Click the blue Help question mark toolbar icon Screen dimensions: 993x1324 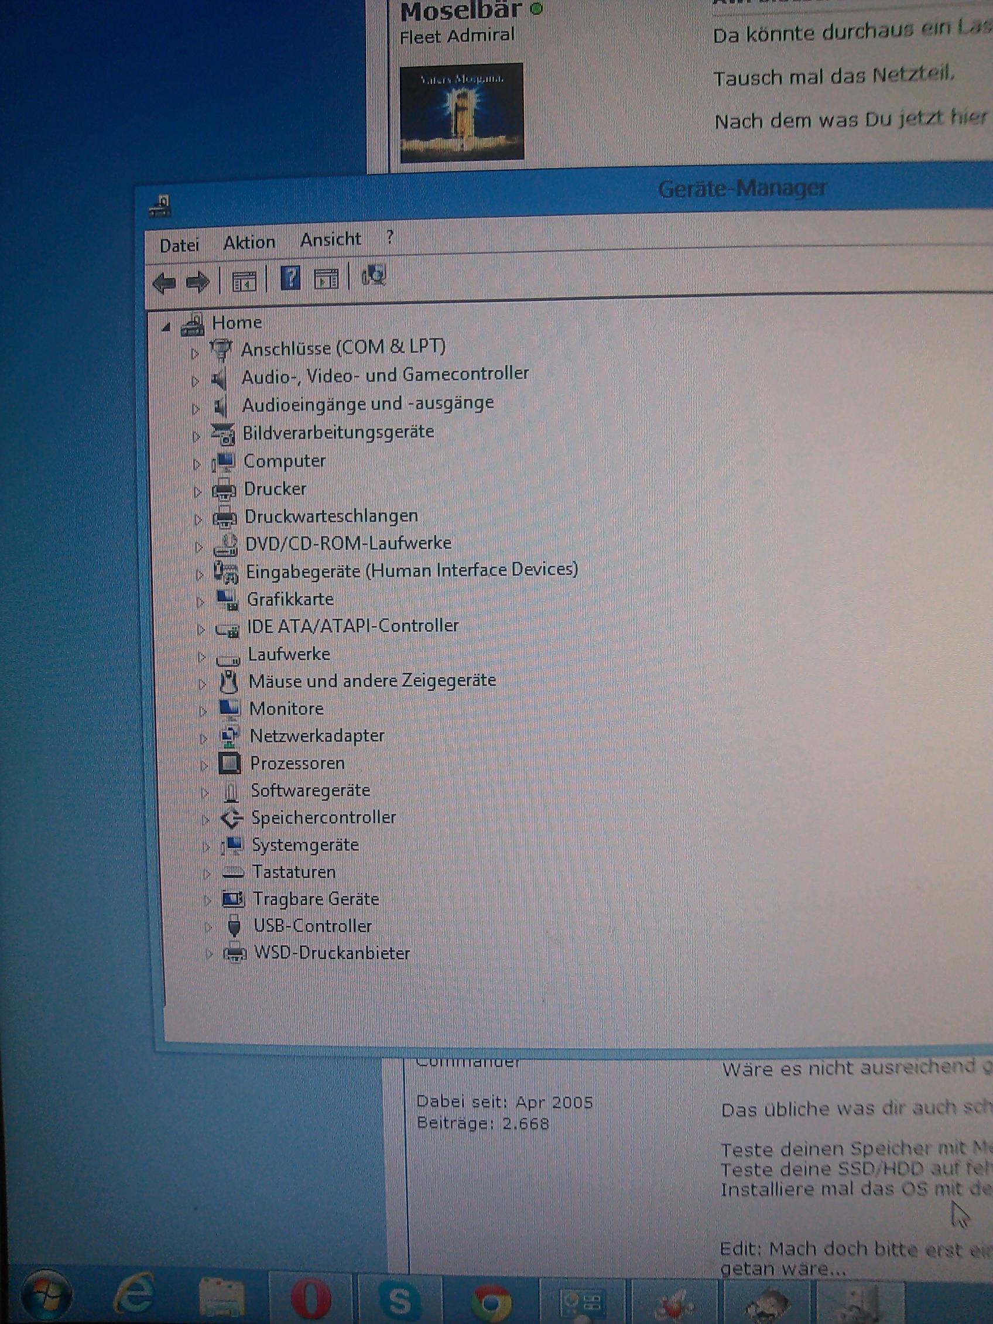[x=290, y=278]
